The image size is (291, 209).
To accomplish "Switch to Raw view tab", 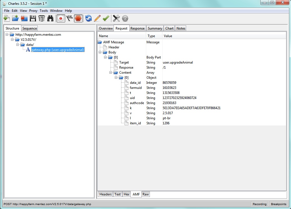I will pos(146,194).
